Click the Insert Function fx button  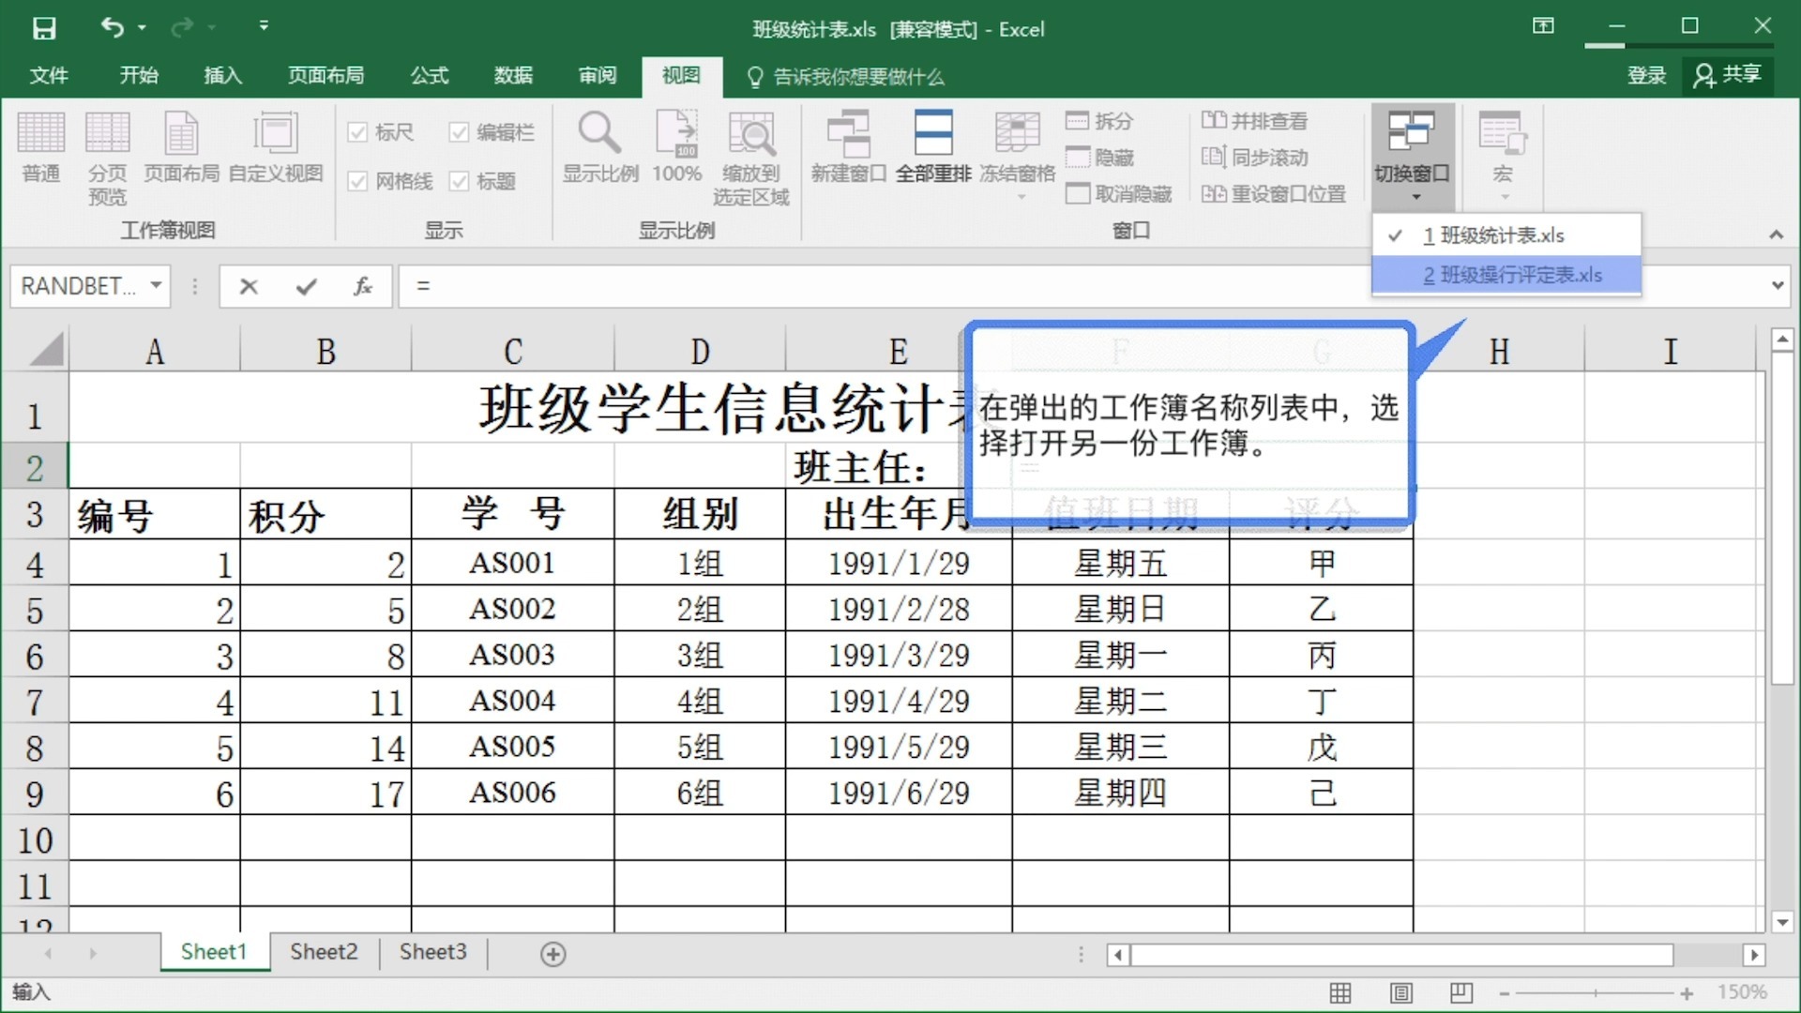(362, 286)
